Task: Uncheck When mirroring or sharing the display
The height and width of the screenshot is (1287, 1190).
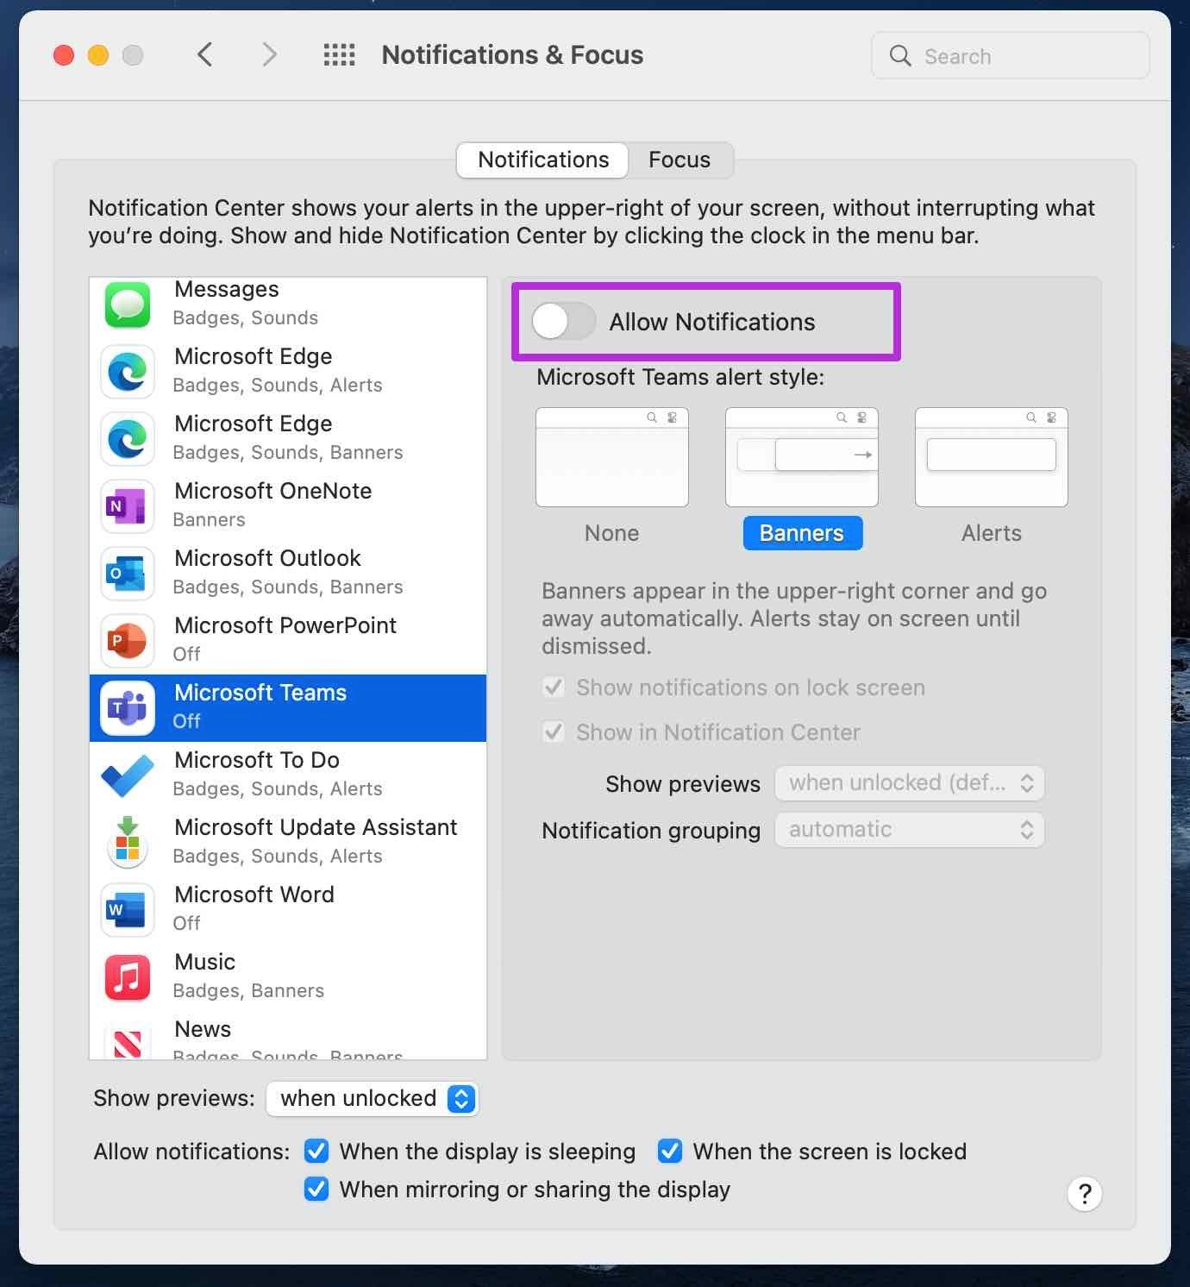Action: coord(316,1189)
